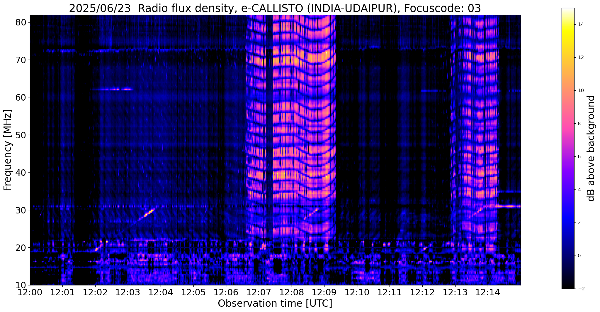This screenshot has width=600, height=312.
Task: Click the 12:05 time tick label
Action: click(x=193, y=292)
